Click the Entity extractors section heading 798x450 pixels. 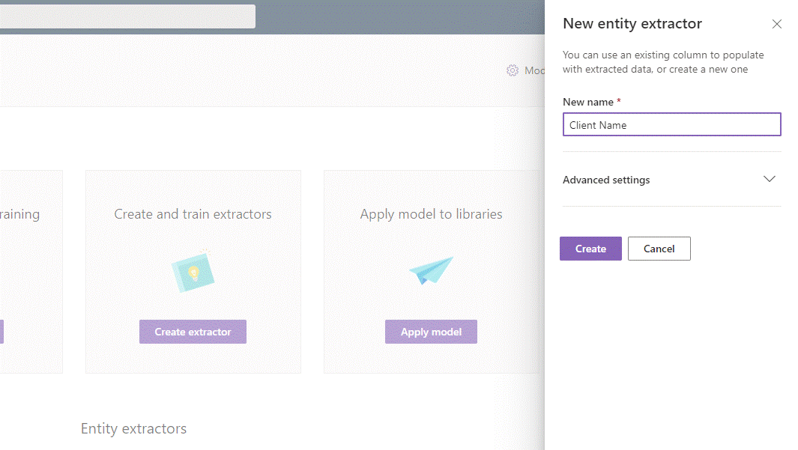tap(134, 428)
